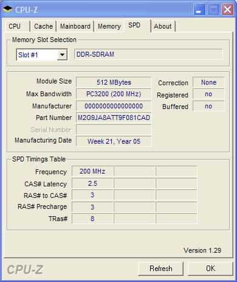Click the Version 1.29 label
This screenshot has height=282, width=237.
pyautogui.click(x=202, y=250)
